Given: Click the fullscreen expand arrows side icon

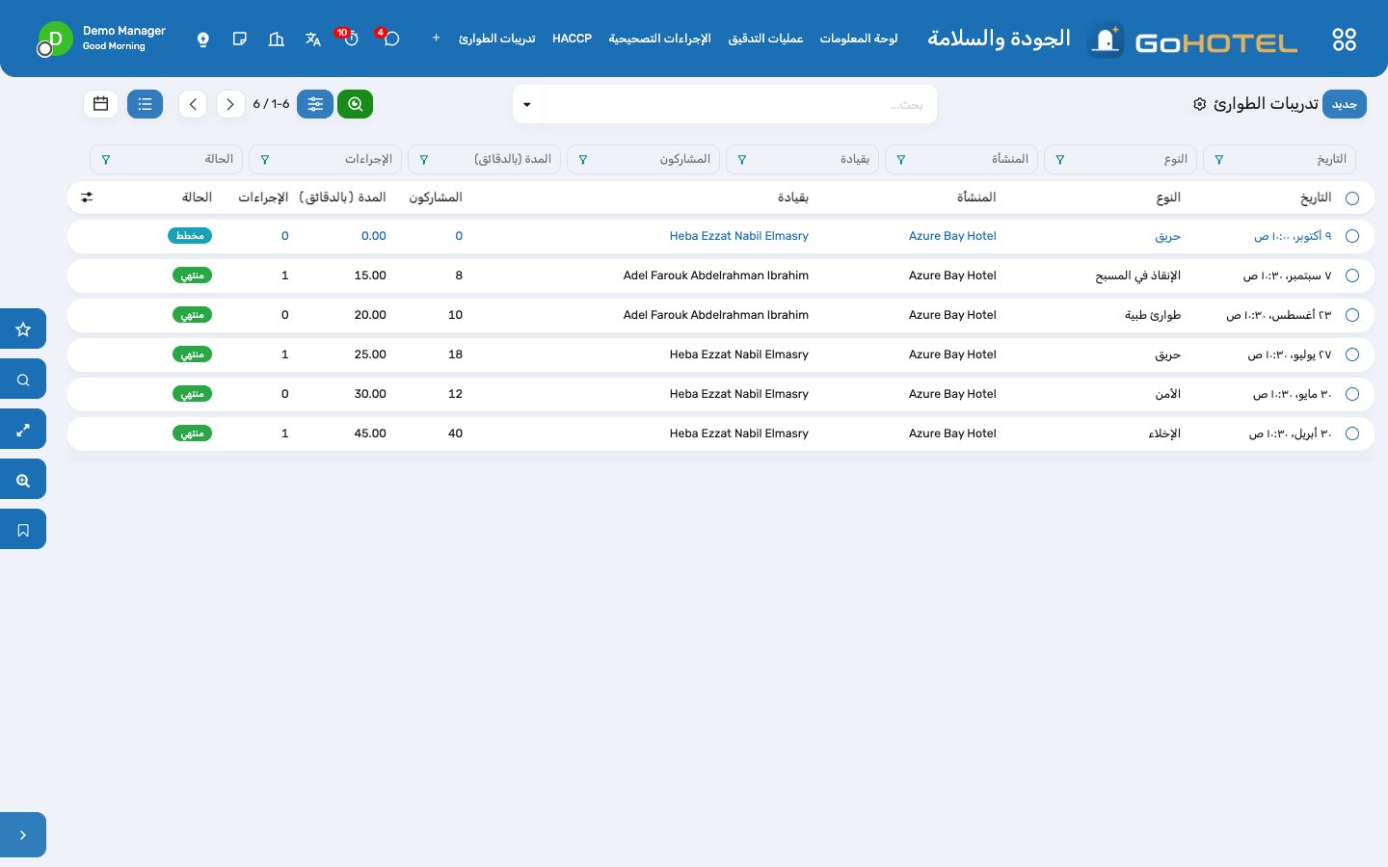Looking at the screenshot, I should pyautogui.click(x=23, y=430).
